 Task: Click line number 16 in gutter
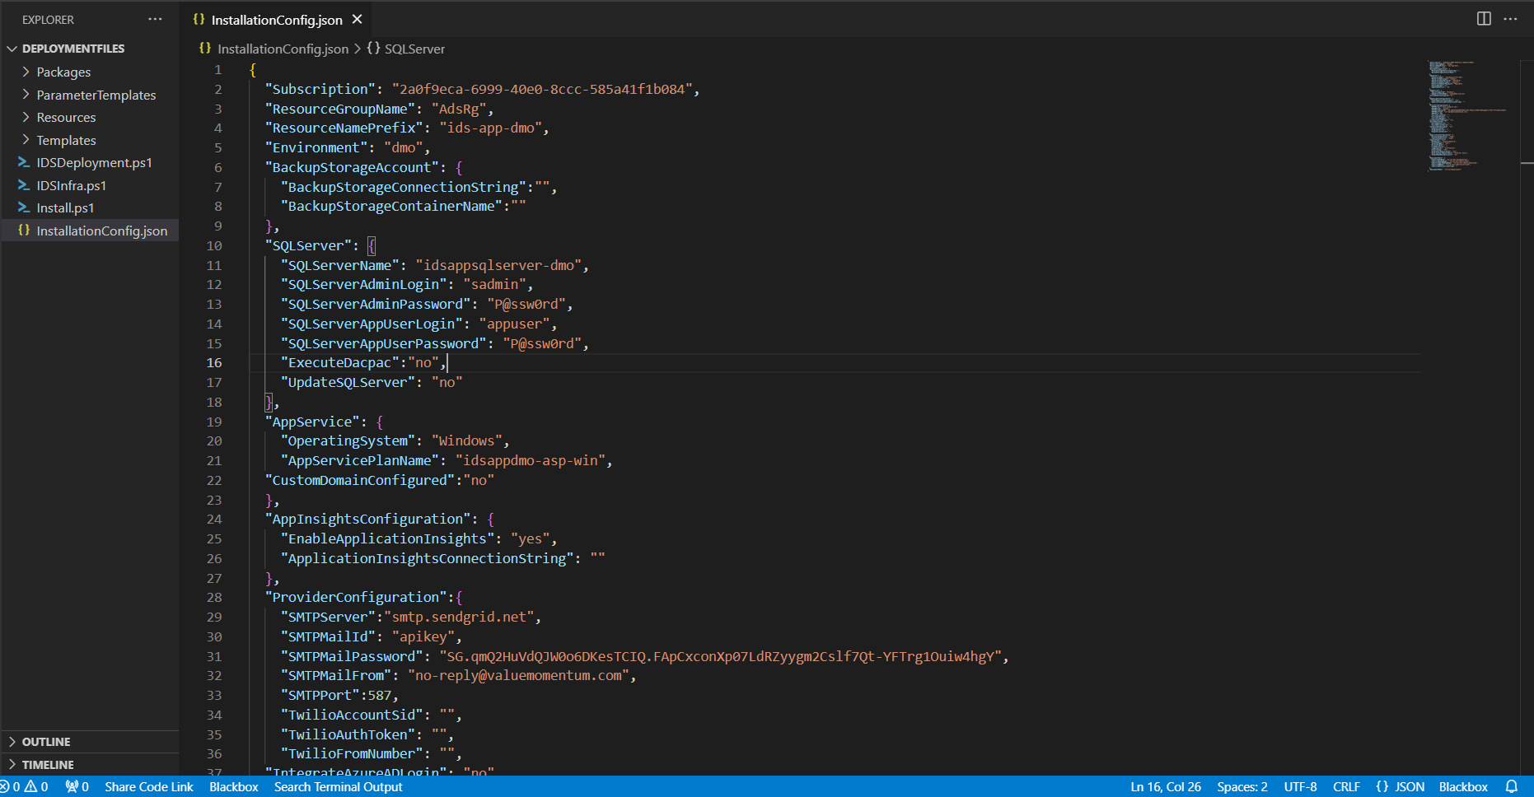click(214, 363)
